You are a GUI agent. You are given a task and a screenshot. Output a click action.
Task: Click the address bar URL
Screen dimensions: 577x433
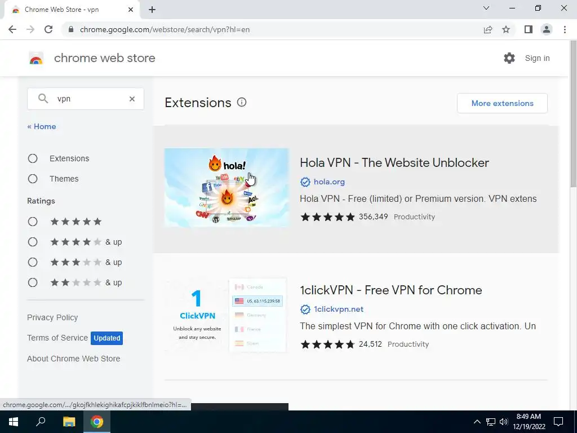click(x=165, y=29)
